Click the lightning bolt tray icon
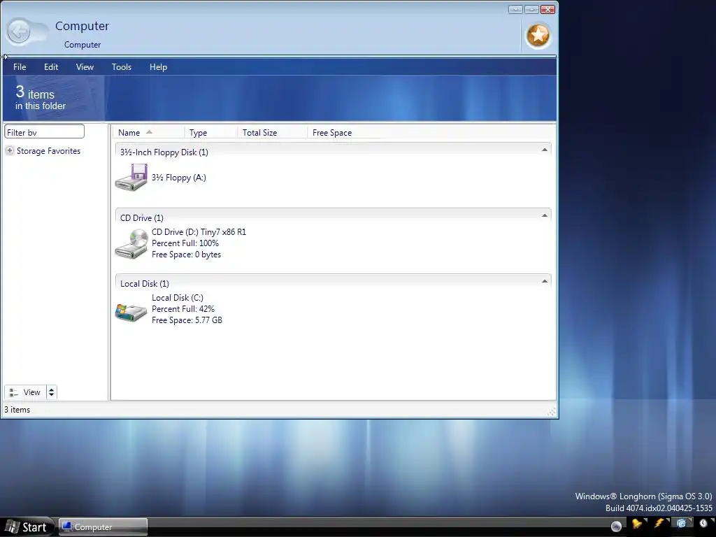The width and height of the screenshot is (716, 537). [660, 524]
